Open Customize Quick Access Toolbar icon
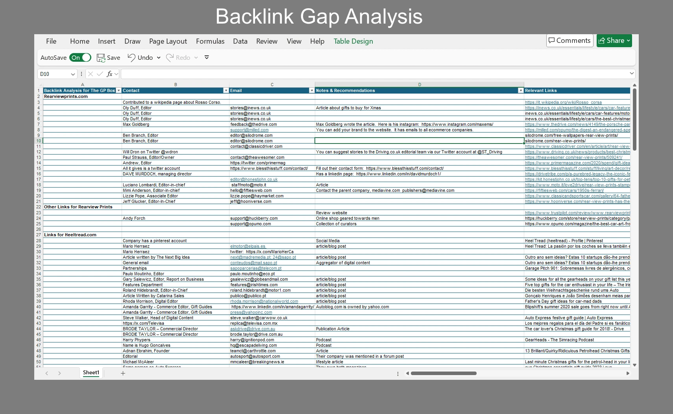Image resolution: width=673 pixels, height=414 pixels. [207, 57]
